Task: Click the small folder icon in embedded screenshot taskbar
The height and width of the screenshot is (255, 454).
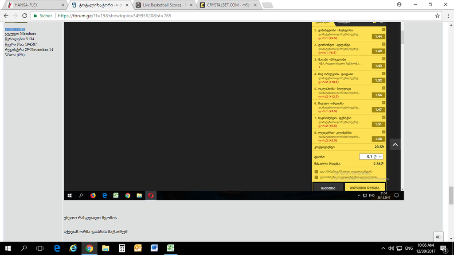Action: tap(139, 195)
